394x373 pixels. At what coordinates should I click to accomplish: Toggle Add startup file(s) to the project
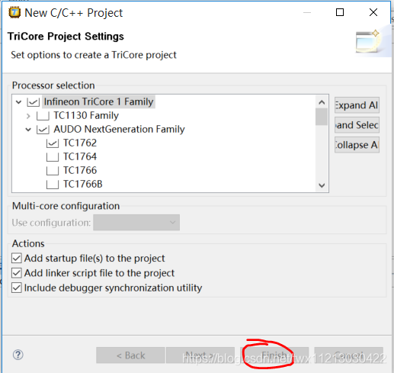pos(17,259)
